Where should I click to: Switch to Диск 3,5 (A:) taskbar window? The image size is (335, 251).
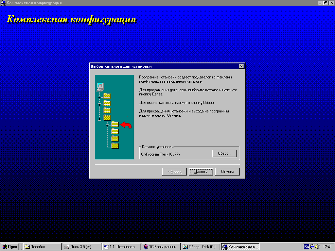tap(82, 247)
